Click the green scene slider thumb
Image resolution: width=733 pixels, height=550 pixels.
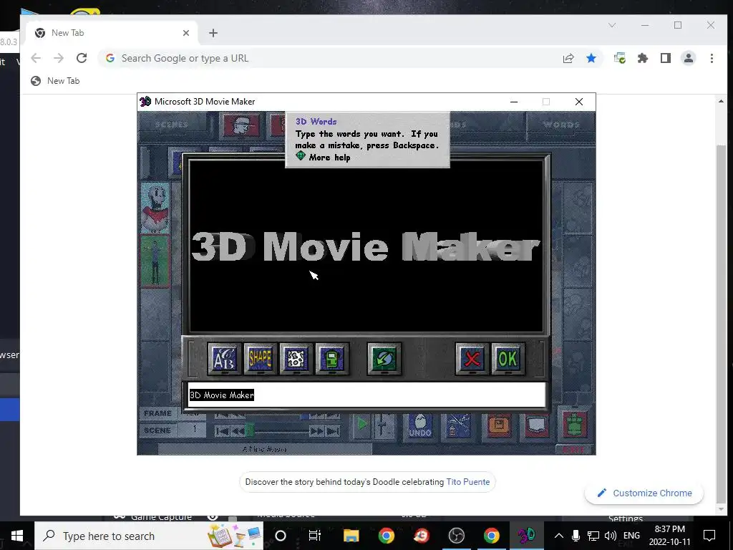[250, 430]
